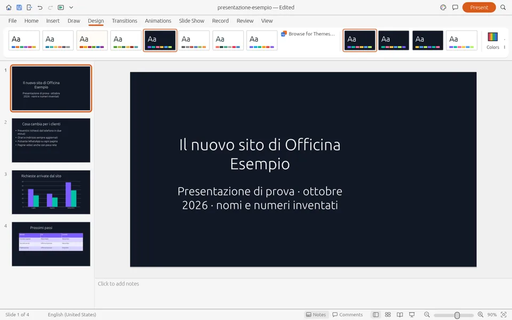This screenshot has height=320, width=512.
Task: Click 'Slide 1 of 4' status text
Action: (x=17, y=315)
